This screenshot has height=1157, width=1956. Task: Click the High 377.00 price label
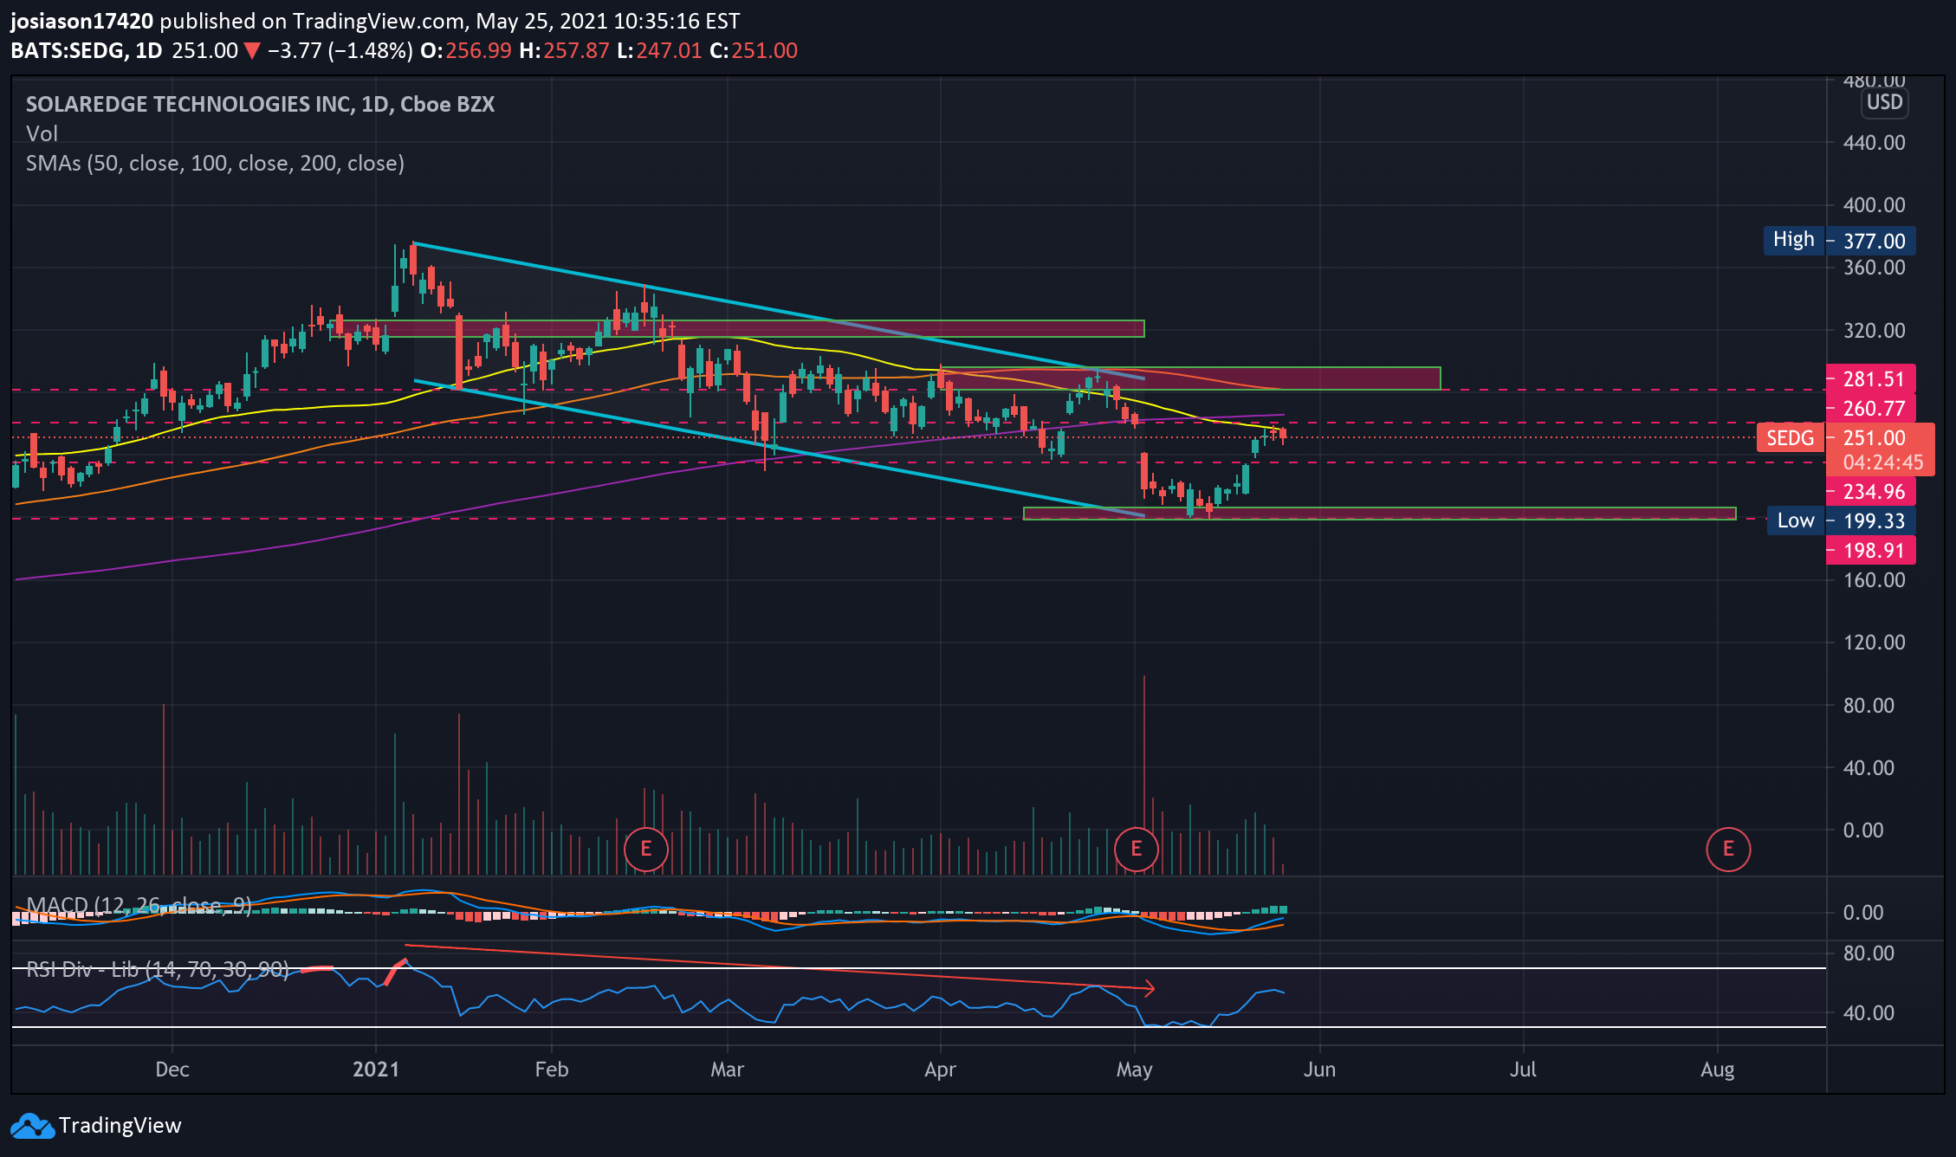[x=1839, y=241]
